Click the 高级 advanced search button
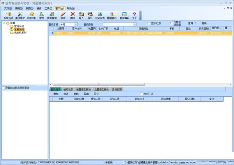 [x=204, y=23]
